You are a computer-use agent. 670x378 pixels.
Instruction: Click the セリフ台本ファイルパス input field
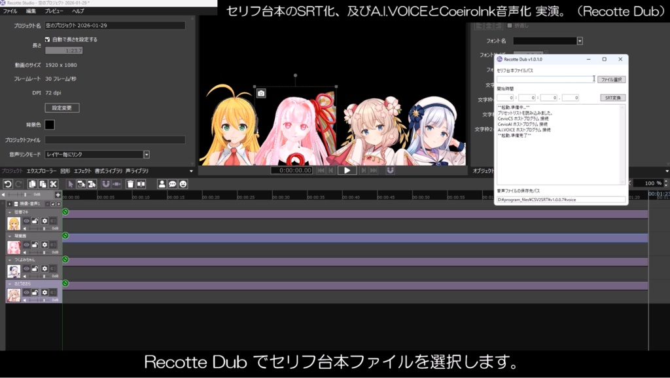[x=546, y=79]
